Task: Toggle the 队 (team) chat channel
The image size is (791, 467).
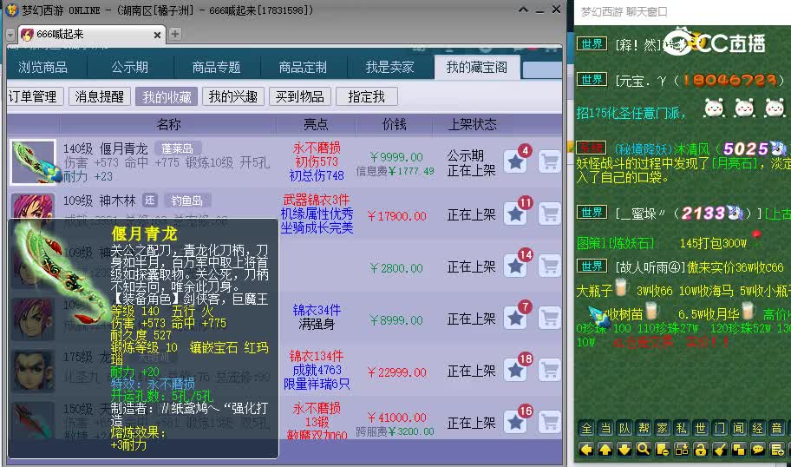Action: tap(624, 429)
